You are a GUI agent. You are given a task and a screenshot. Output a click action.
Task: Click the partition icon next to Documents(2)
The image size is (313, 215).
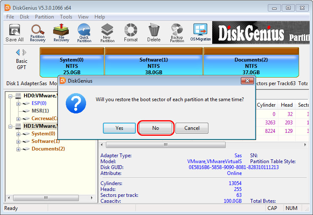[26, 149]
